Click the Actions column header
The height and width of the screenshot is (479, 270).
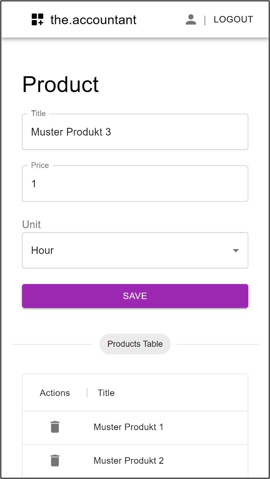pyautogui.click(x=55, y=393)
